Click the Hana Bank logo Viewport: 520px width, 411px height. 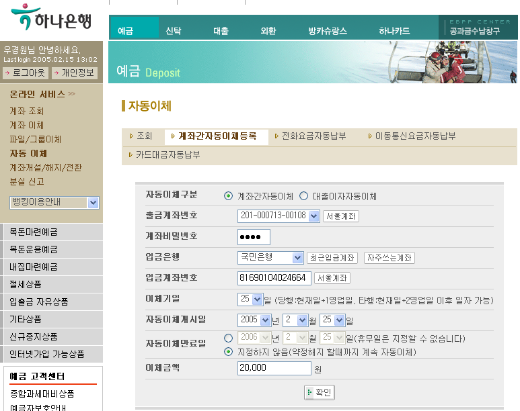(x=51, y=18)
